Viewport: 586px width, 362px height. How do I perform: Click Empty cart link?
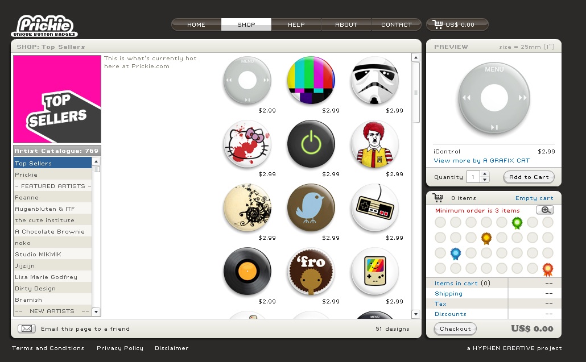coord(534,198)
